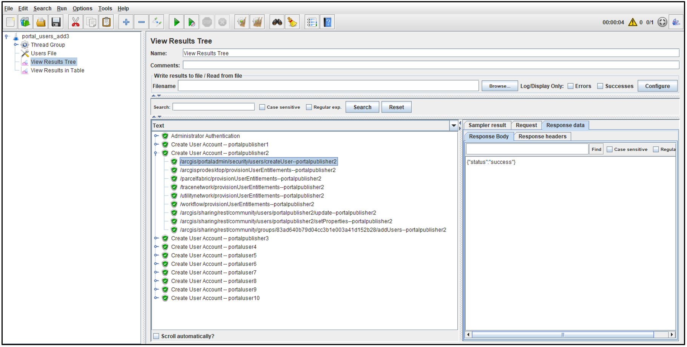Open the results renderer dropdown labeled Text
Viewport: 687px width, 347px height.
coord(453,125)
